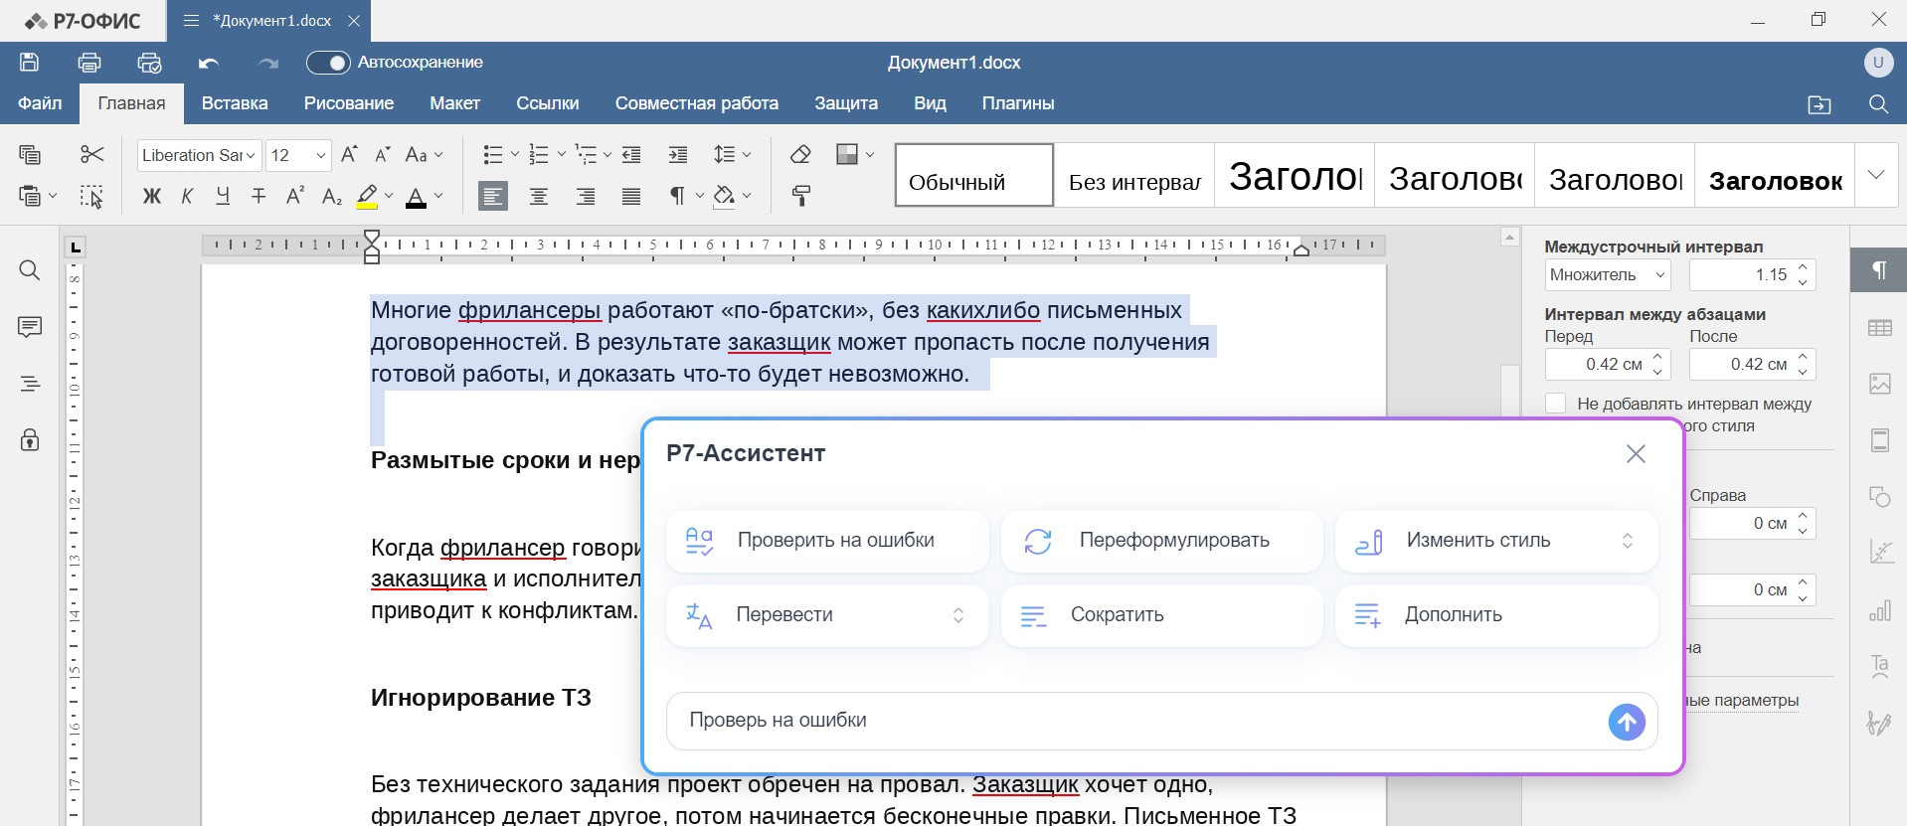
Task: Expand the Перевести language options
Action: [958, 615]
